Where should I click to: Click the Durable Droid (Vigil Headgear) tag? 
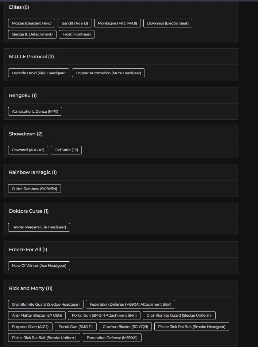tap(39, 73)
